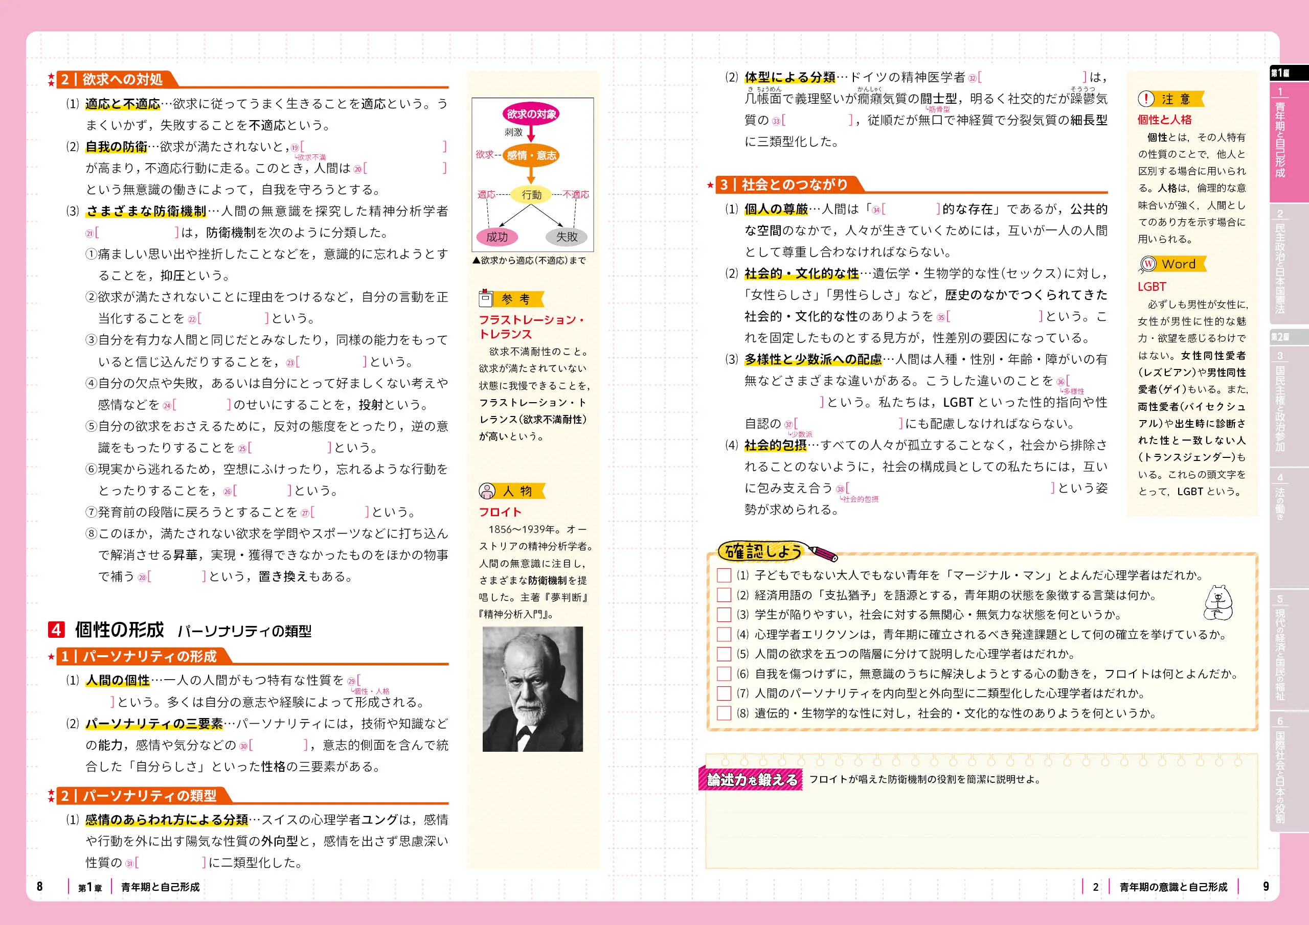Click the star before 社会とのつながり heading

click(710, 184)
